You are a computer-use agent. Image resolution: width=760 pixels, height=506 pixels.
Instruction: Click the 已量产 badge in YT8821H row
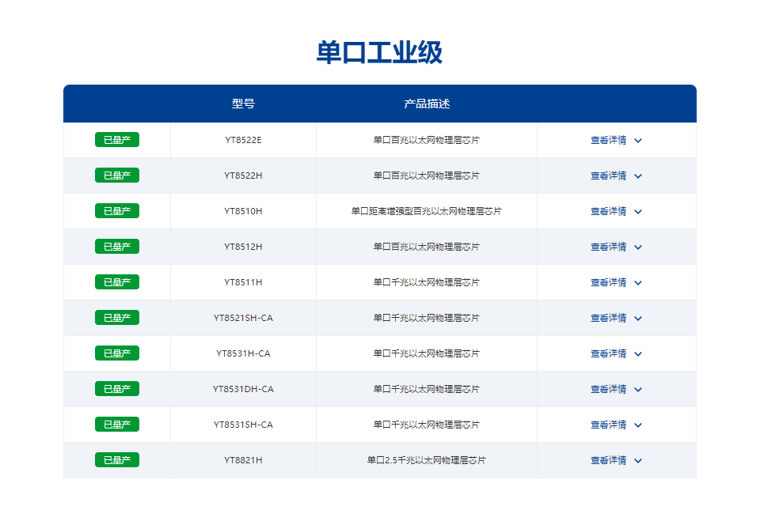point(117,460)
